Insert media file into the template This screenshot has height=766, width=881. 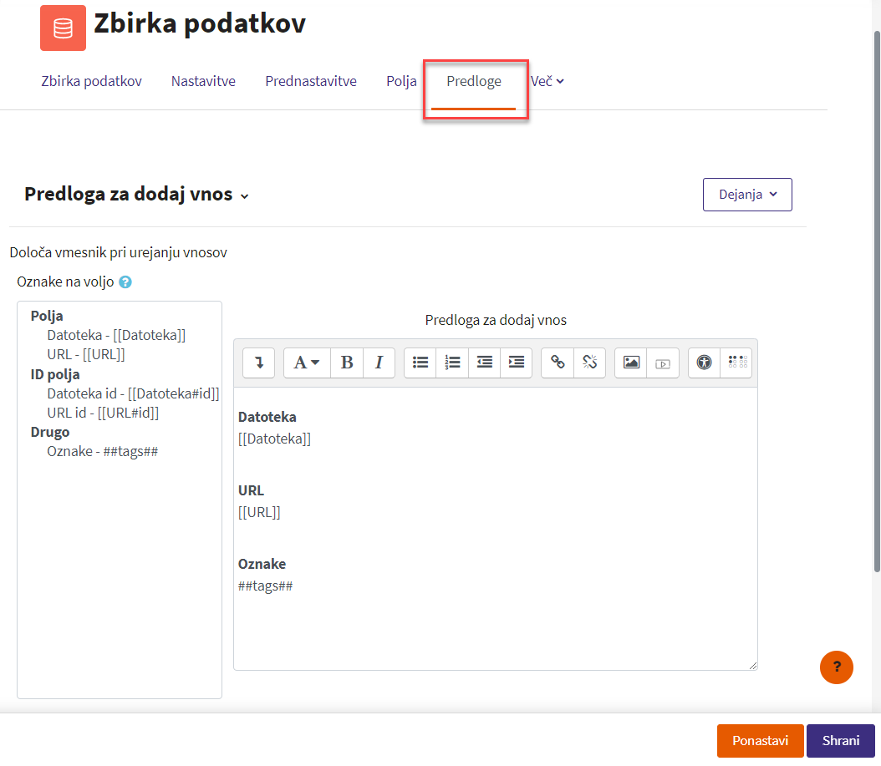pyautogui.click(x=663, y=363)
